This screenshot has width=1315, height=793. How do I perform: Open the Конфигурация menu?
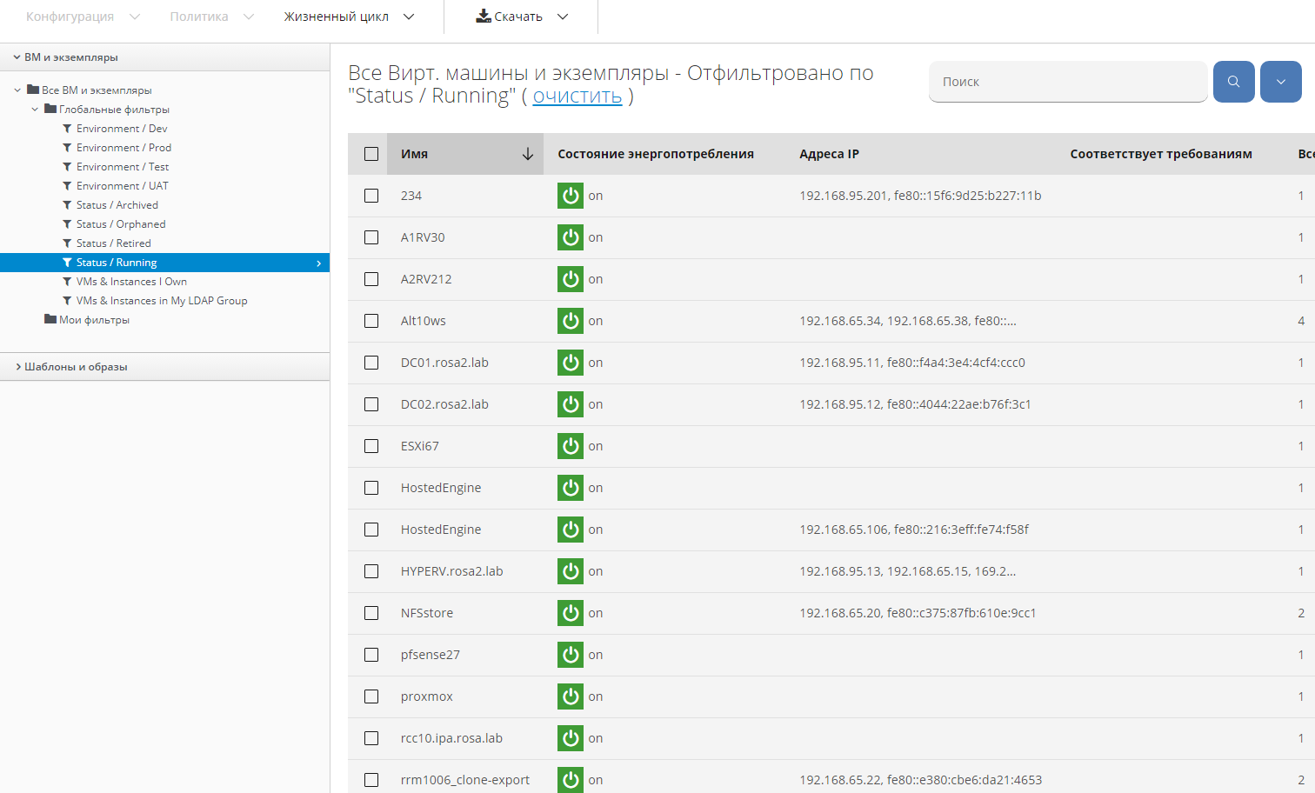click(83, 17)
